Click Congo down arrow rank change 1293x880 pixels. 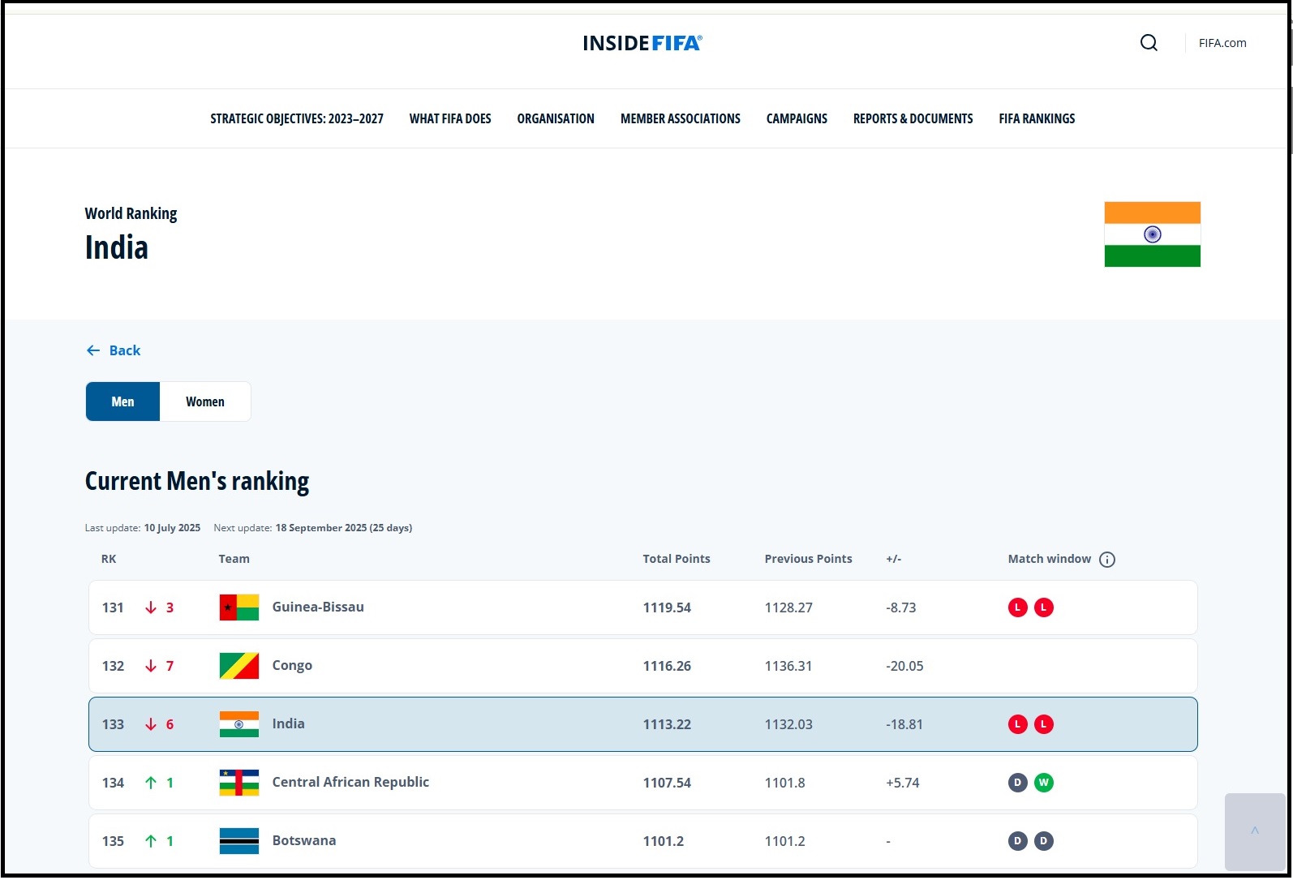tap(151, 666)
